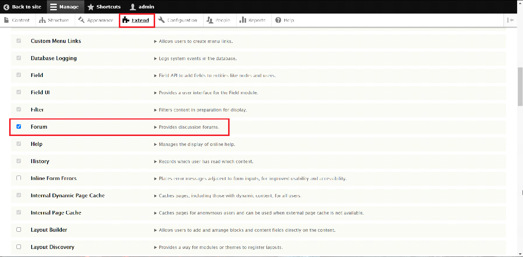523x257 pixels.
Task: Expand the Database Logging description details
Action: pyautogui.click(x=156, y=59)
